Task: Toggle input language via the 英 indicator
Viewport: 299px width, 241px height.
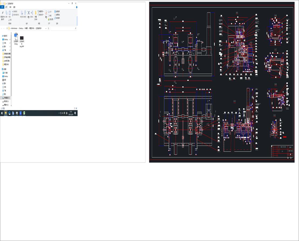Action: (x=64, y=113)
